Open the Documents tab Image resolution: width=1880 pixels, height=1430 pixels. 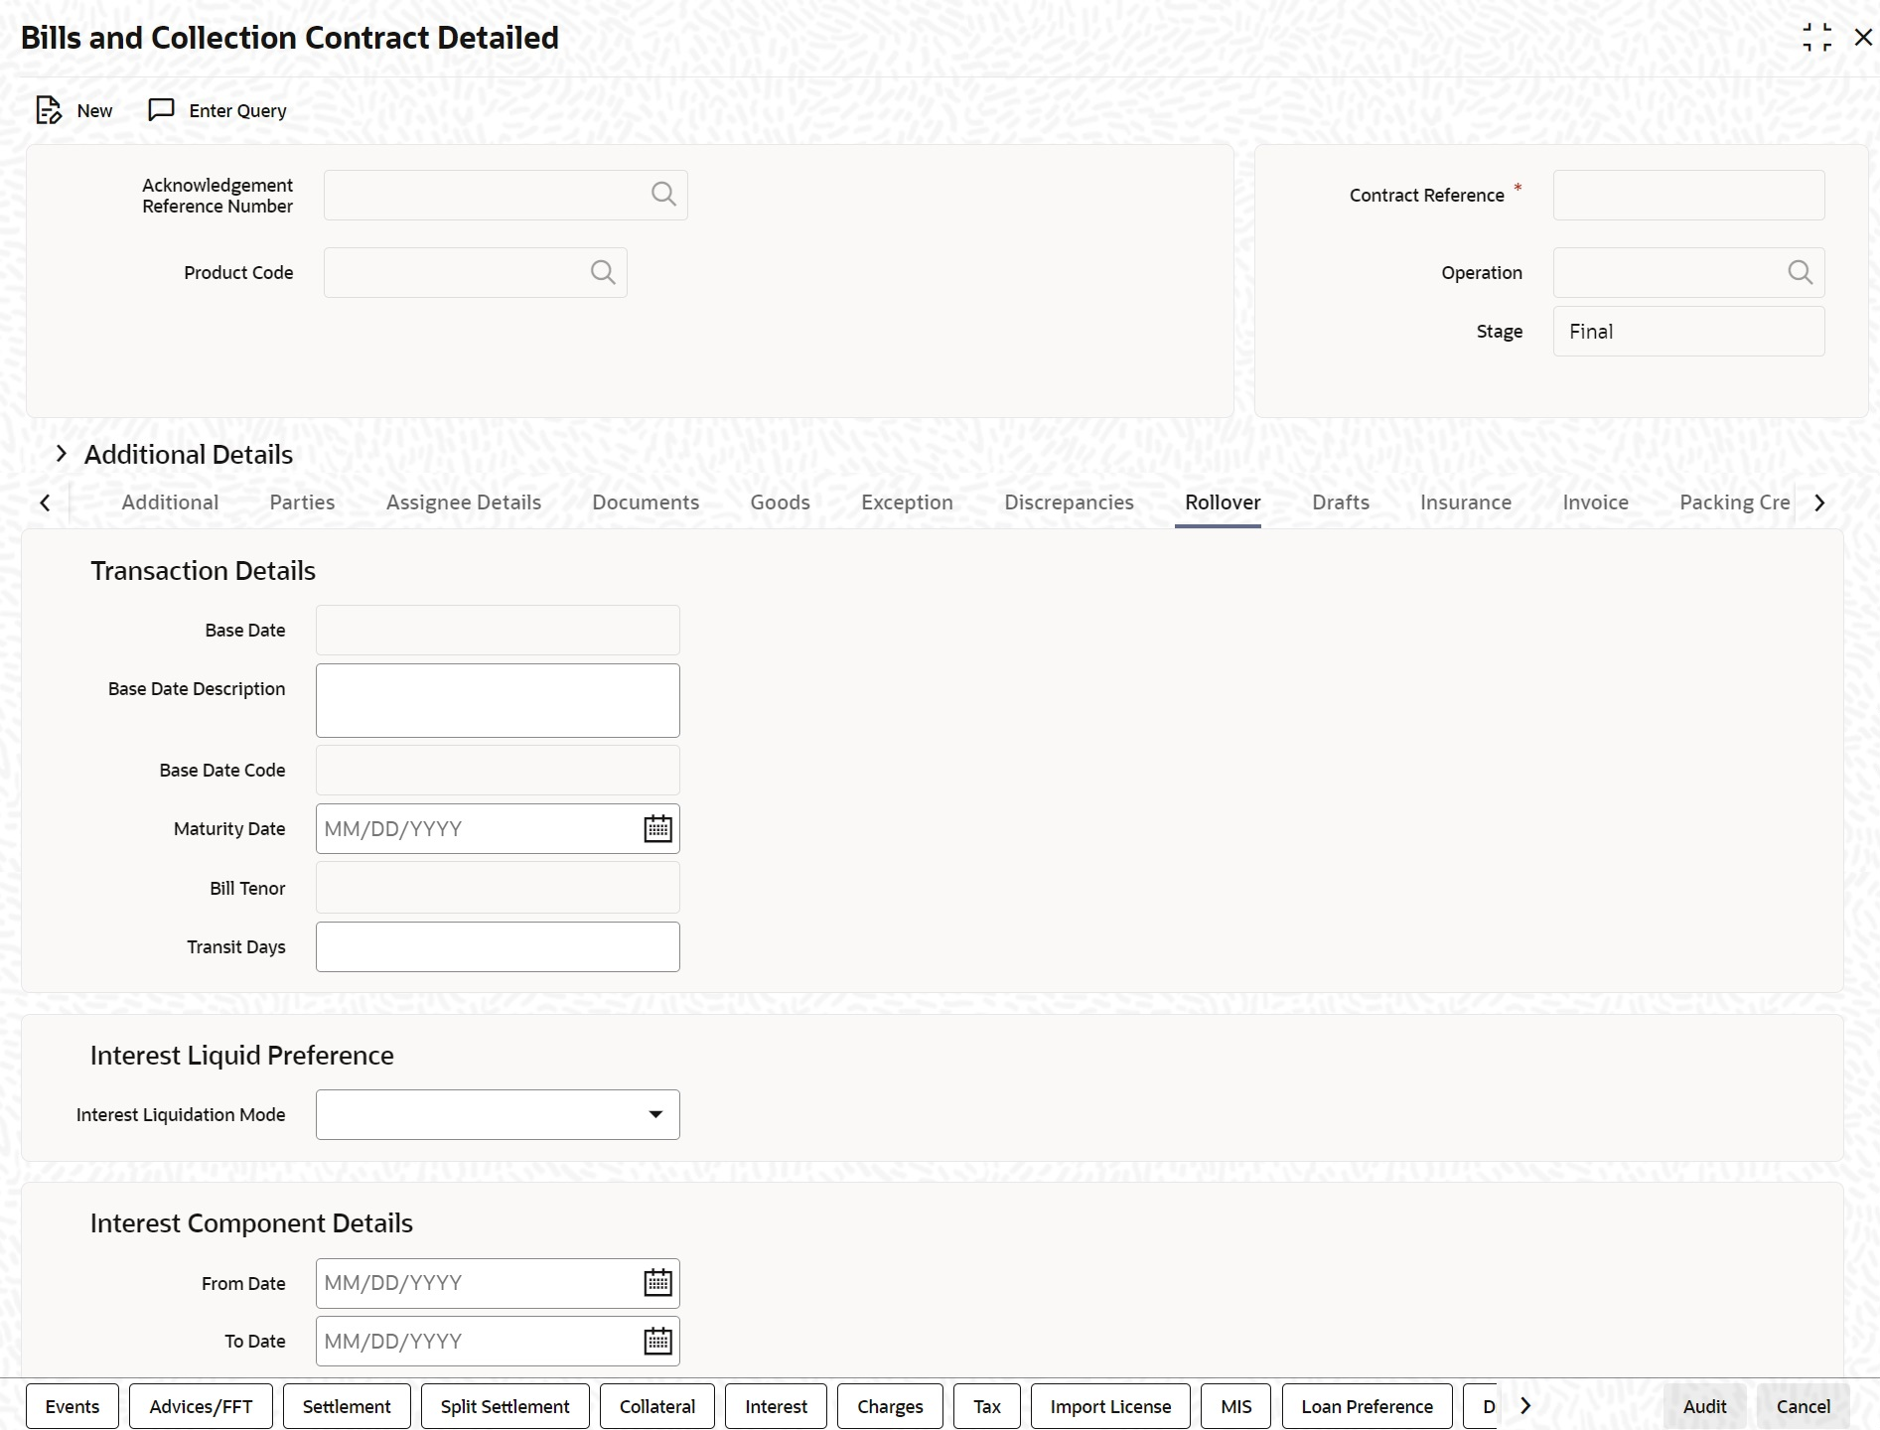tap(646, 502)
